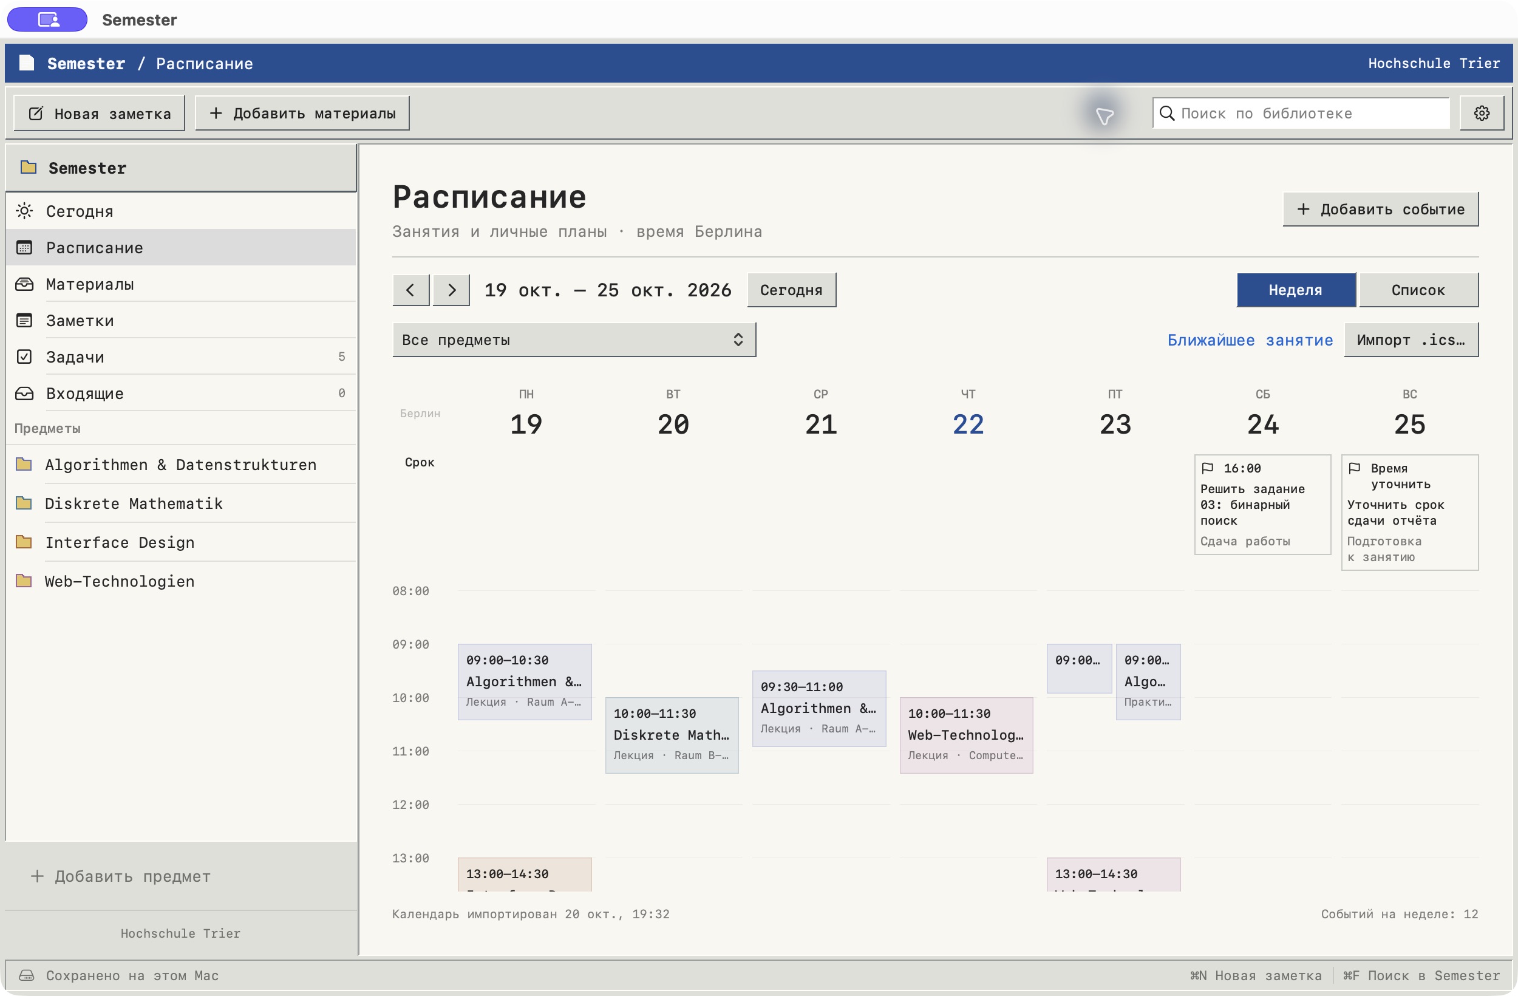Click the inbox icon beside Входящие
1518x996 pixels.
(x=24, y=393)
